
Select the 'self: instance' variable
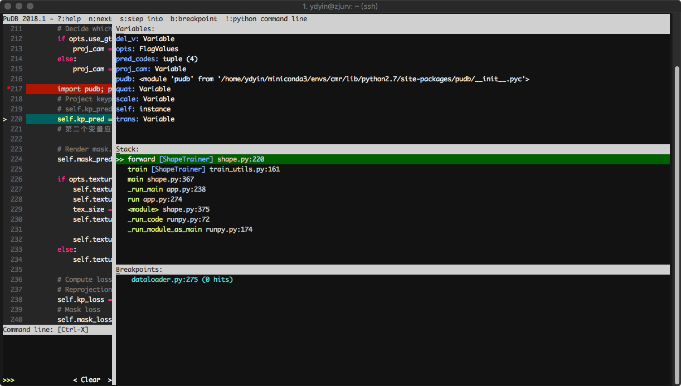point(143,109)
